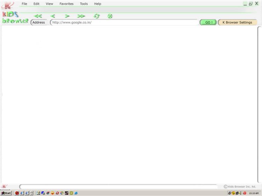262x196 pixels.
Task: Restore down the Kids Browser window
Action: coord(250,4)
